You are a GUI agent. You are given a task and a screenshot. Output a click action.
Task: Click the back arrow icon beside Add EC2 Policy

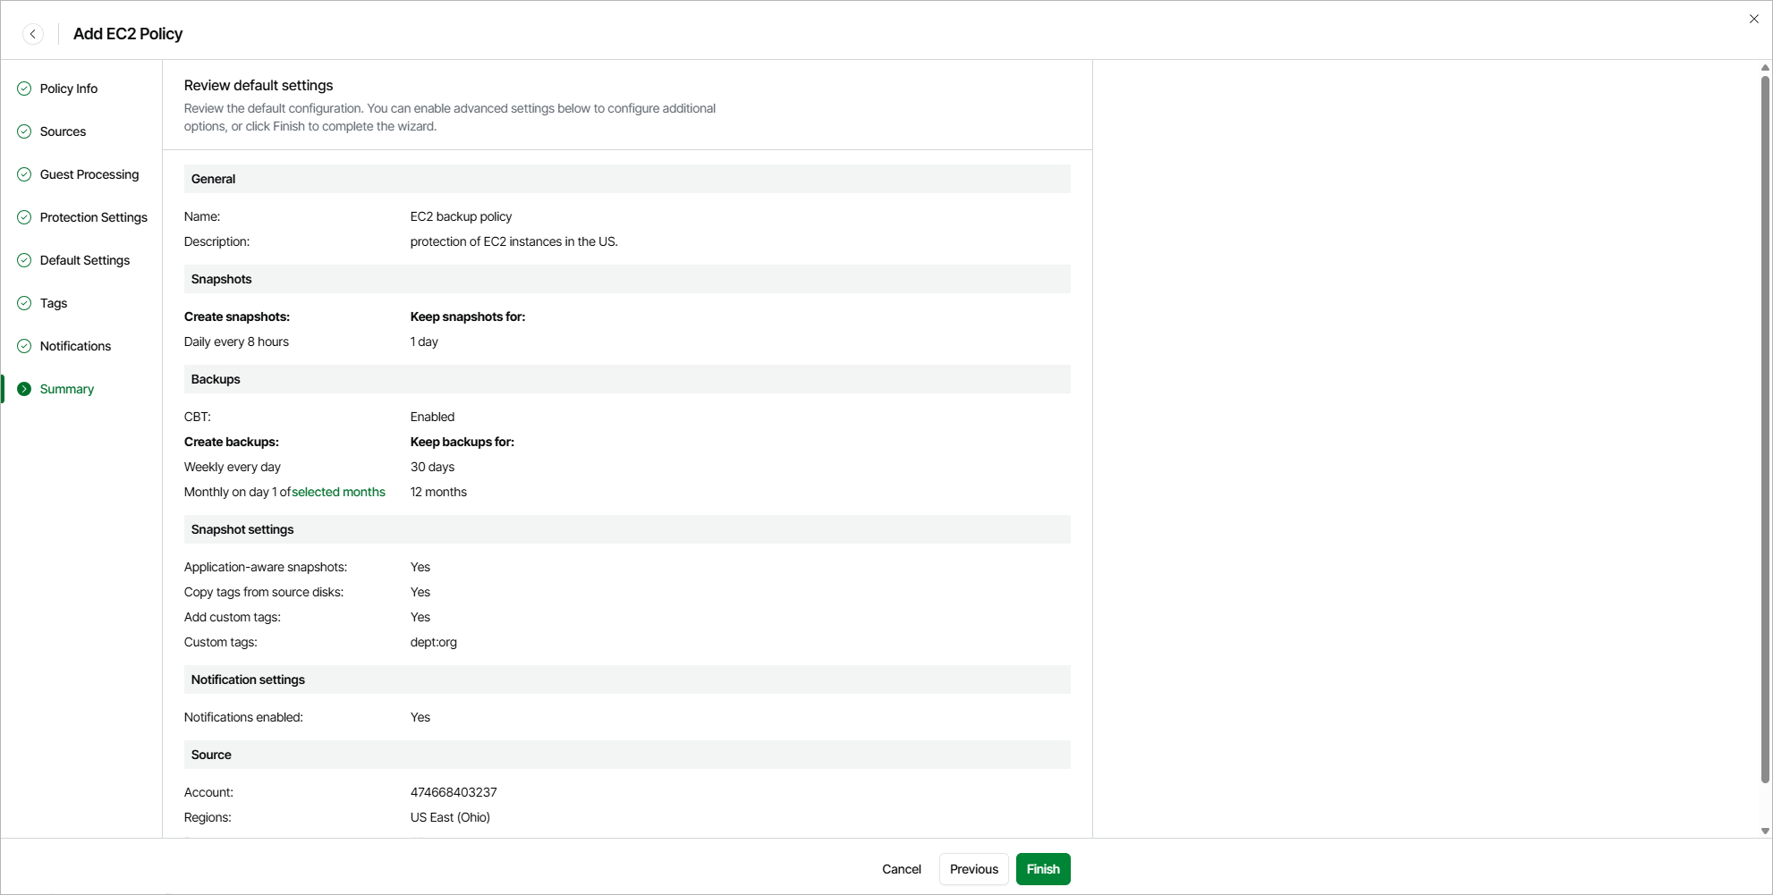pos(33,34)
